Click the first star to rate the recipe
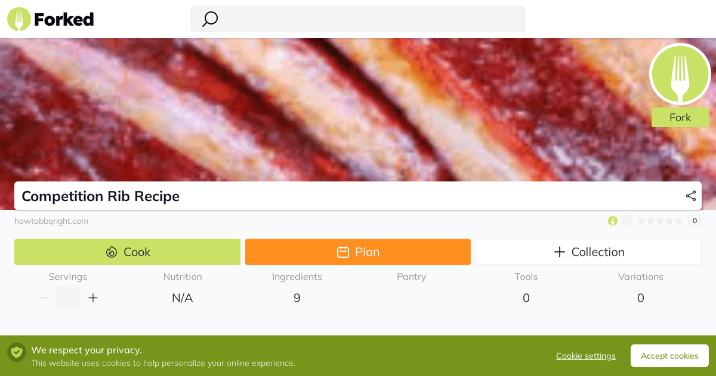 [x=641, y=221]
